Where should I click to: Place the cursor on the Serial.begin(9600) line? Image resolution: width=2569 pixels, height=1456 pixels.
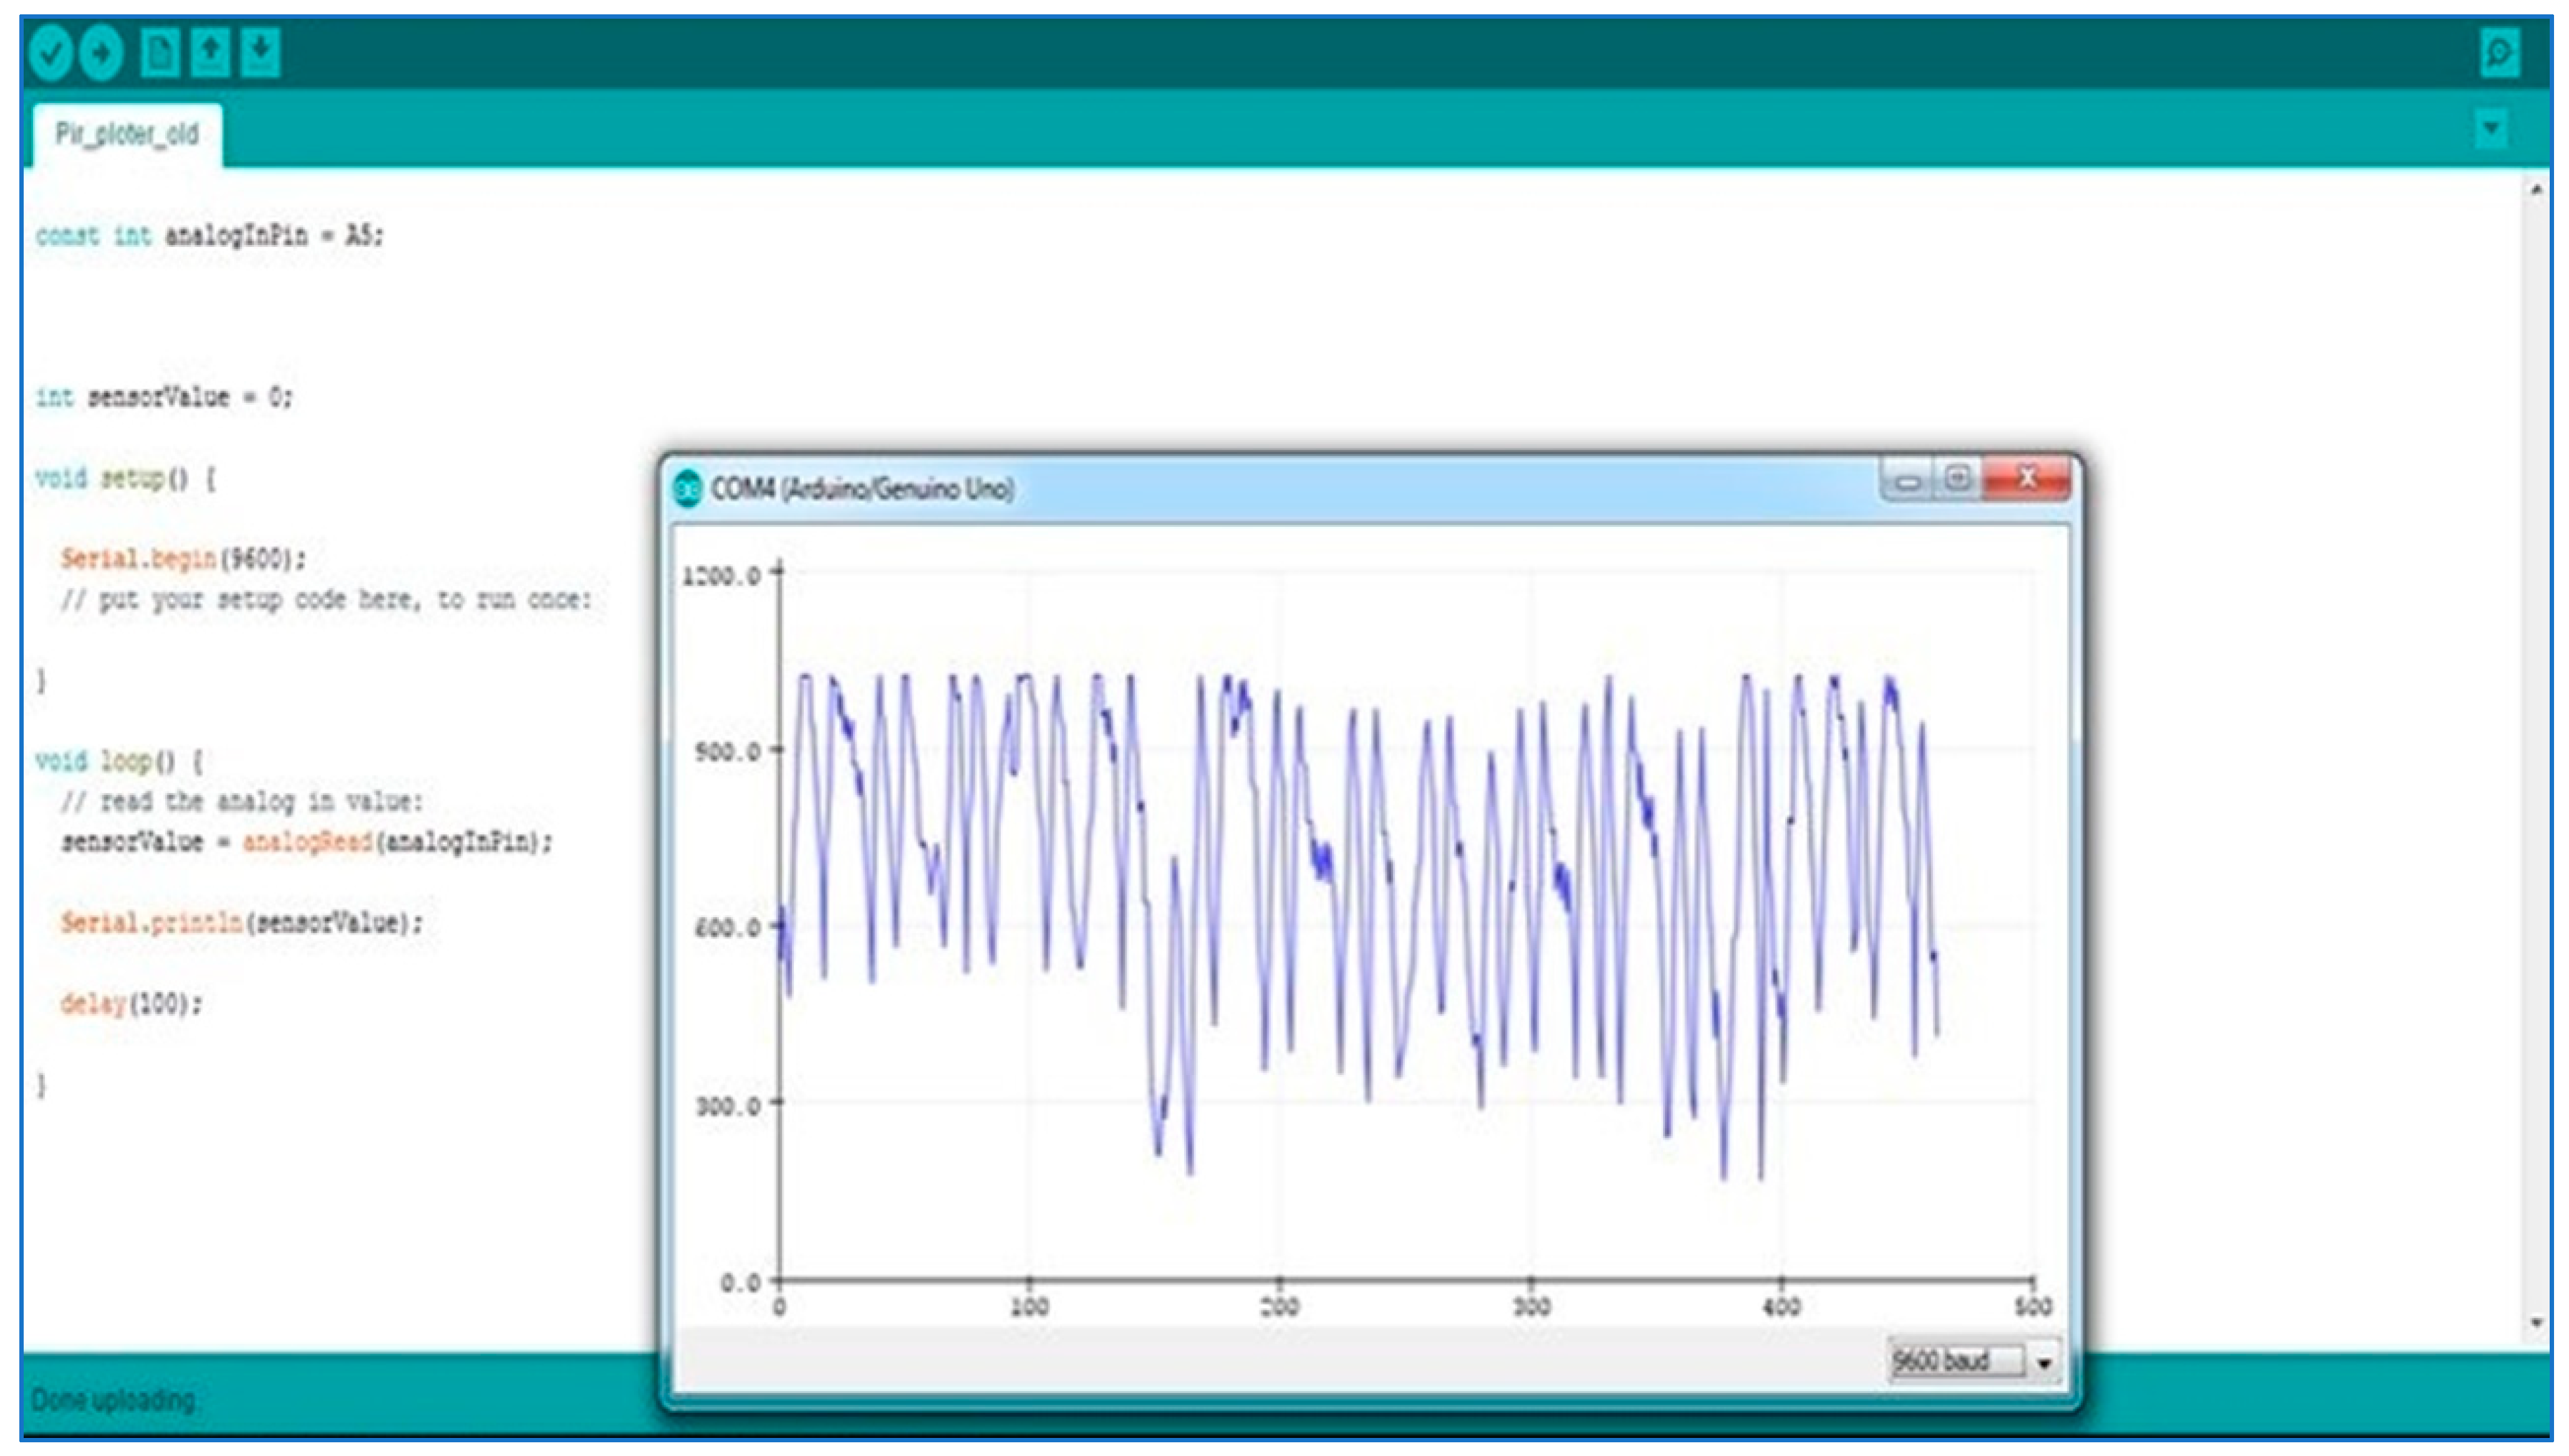click(183, 559)
